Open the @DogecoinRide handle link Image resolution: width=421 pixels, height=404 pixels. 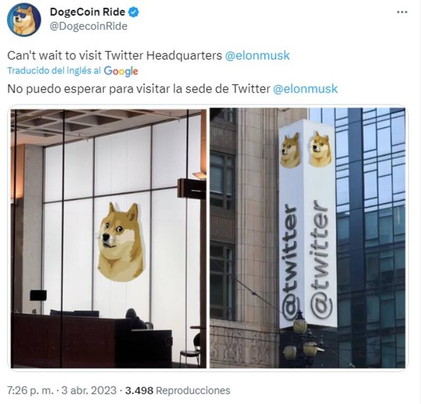(88, 26)
